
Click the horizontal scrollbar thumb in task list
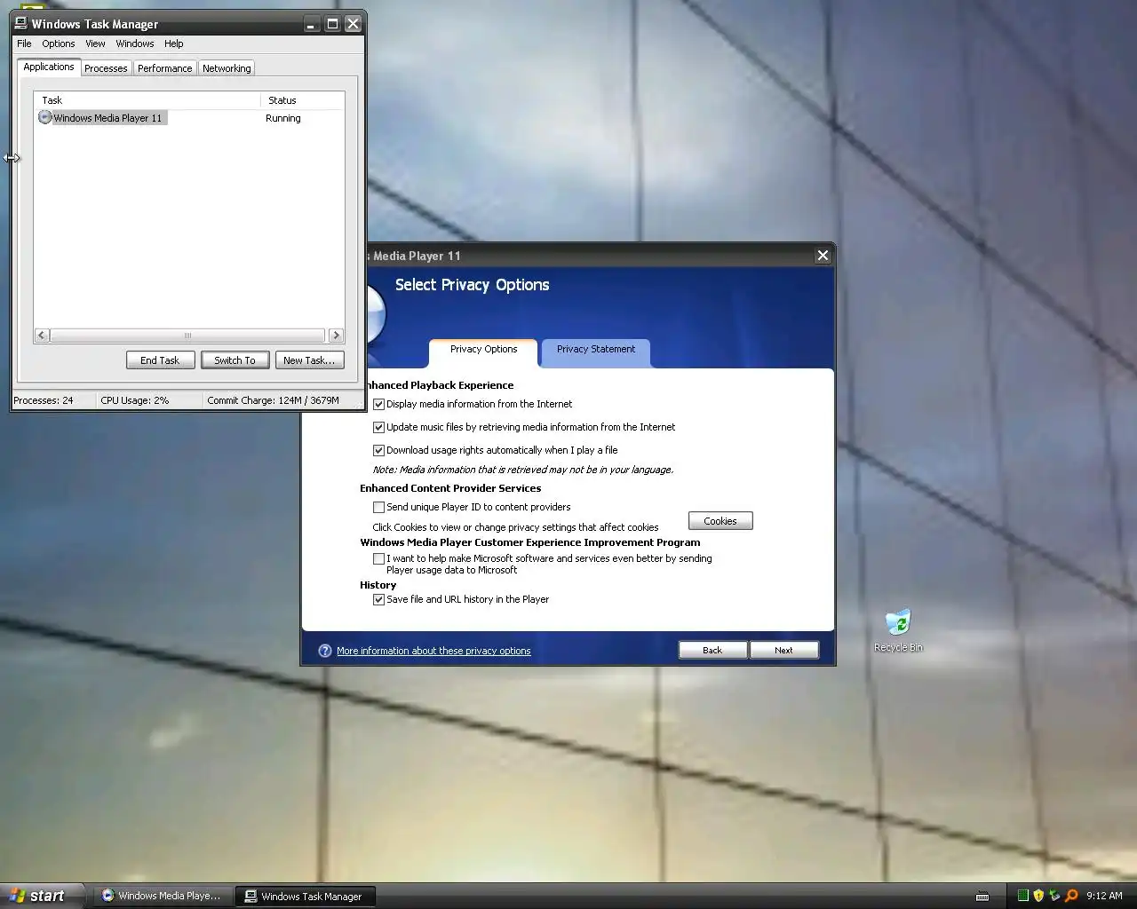(187, 336)
